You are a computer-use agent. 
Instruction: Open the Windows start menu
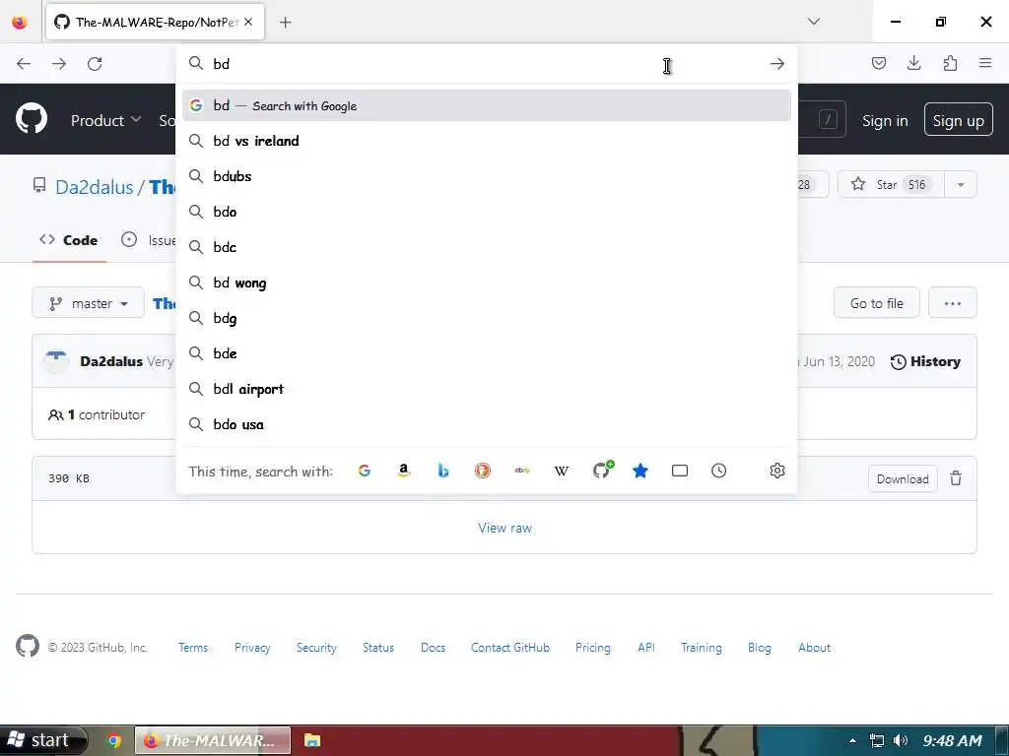click(x=43, y=740)
